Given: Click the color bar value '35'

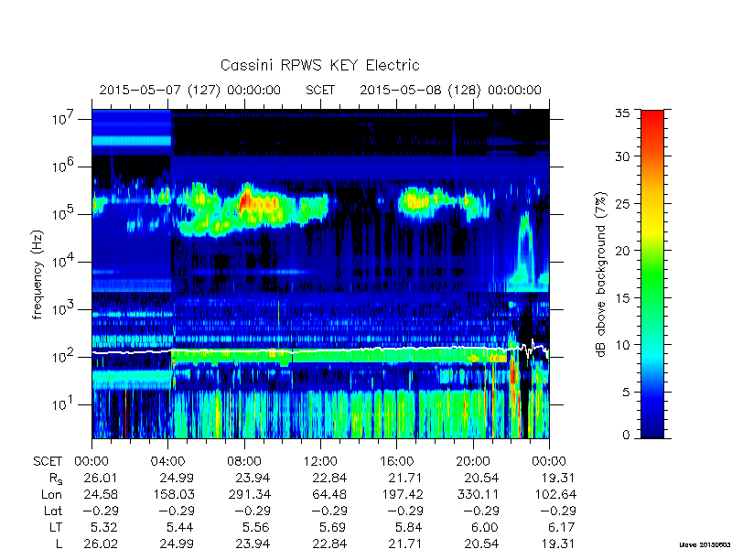Looking at the screenshot, I should [x=623, y=113].
